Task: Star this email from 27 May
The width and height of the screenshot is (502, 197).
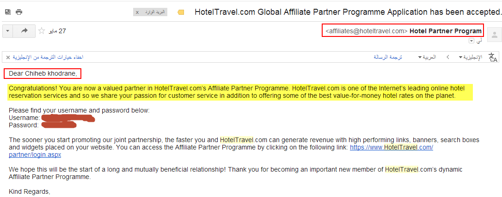Action: point(42,31)
